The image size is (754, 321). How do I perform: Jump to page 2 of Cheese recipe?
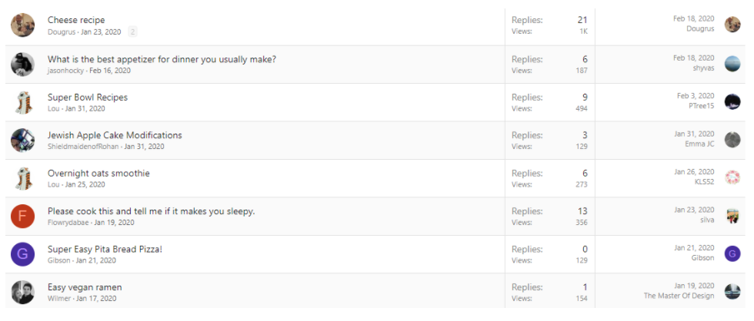132,32
